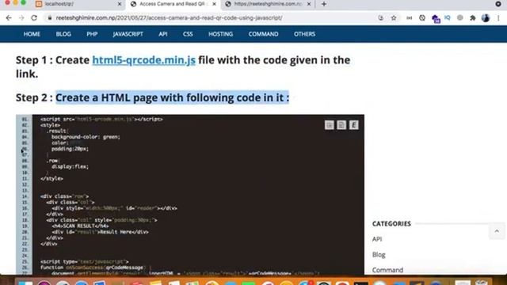Close the localhost/qr/ tab
Screen dimensions: 507x285
120,4
